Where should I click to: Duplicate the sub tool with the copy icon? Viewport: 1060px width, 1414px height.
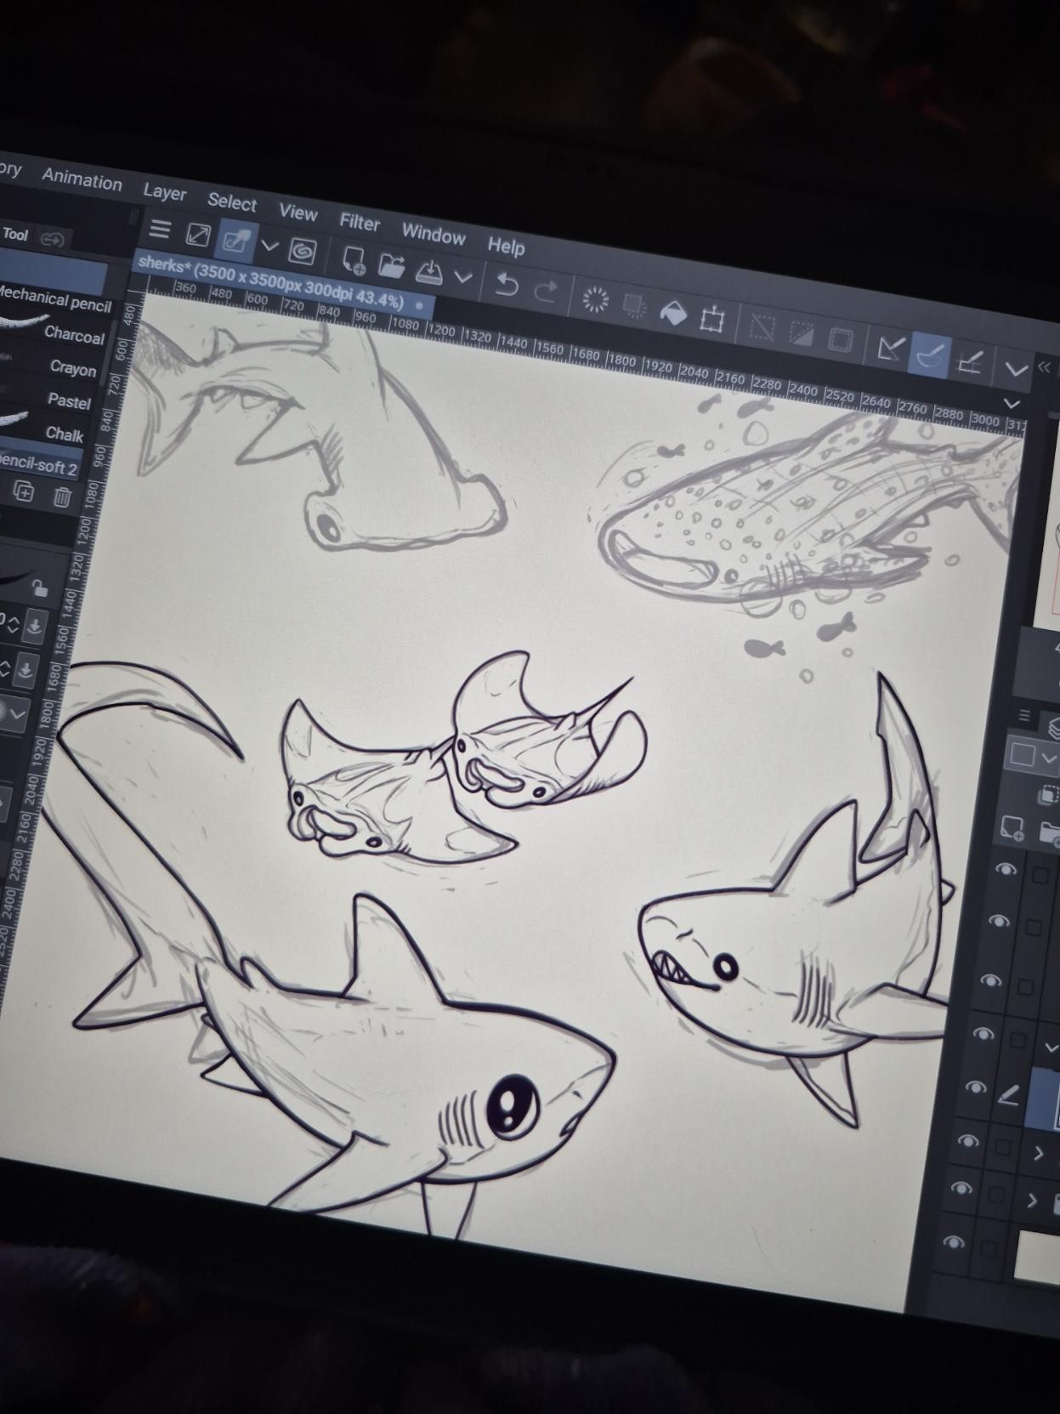pos(24,491)
